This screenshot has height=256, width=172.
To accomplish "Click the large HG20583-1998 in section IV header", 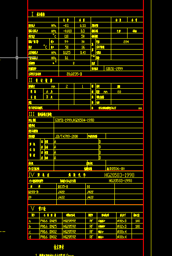I will (x=119, y=175).
